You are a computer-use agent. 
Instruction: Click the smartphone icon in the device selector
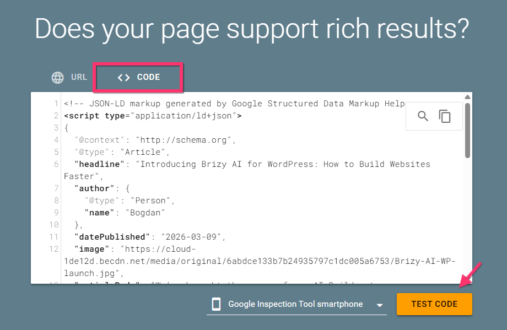coord(216,304)
